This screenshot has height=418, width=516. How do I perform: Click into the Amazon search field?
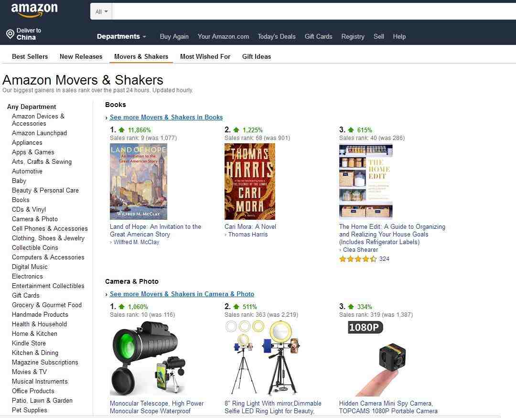[314, 11]
